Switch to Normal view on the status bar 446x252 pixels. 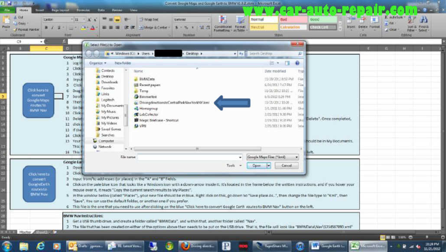(383, 237)
